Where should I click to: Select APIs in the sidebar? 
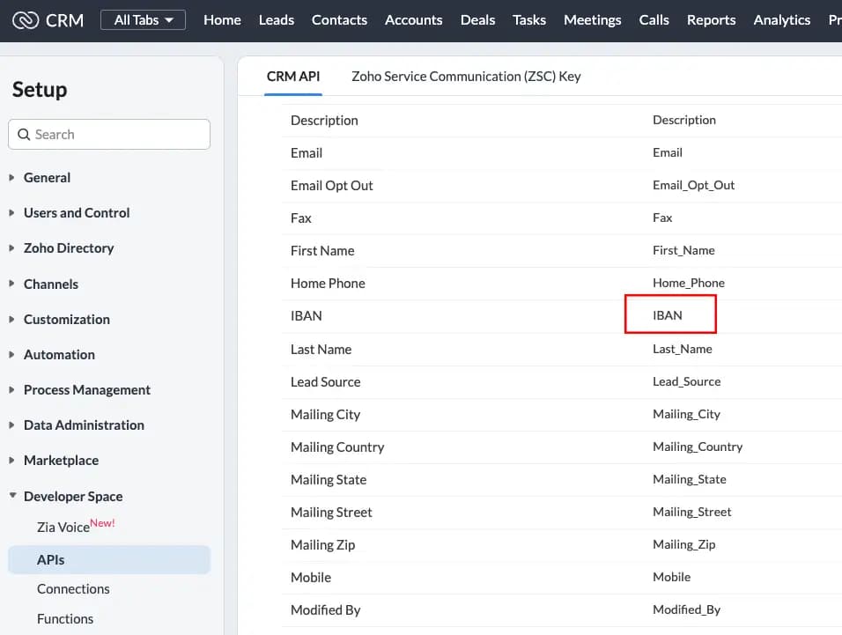[x=109, y=560]
